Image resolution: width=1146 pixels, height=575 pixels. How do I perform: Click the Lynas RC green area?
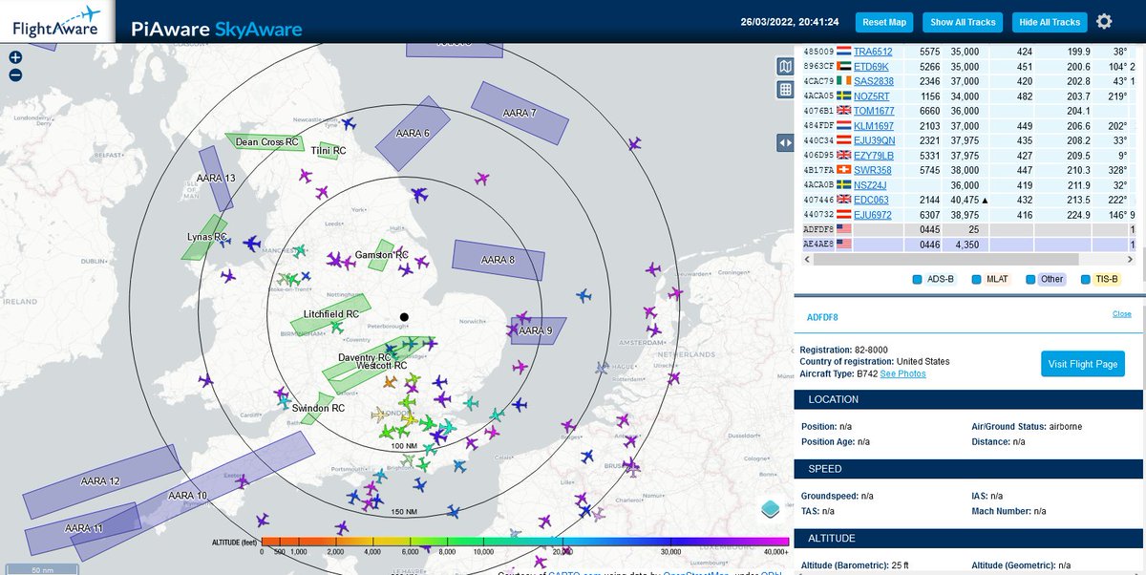click(x=205, y=237)
